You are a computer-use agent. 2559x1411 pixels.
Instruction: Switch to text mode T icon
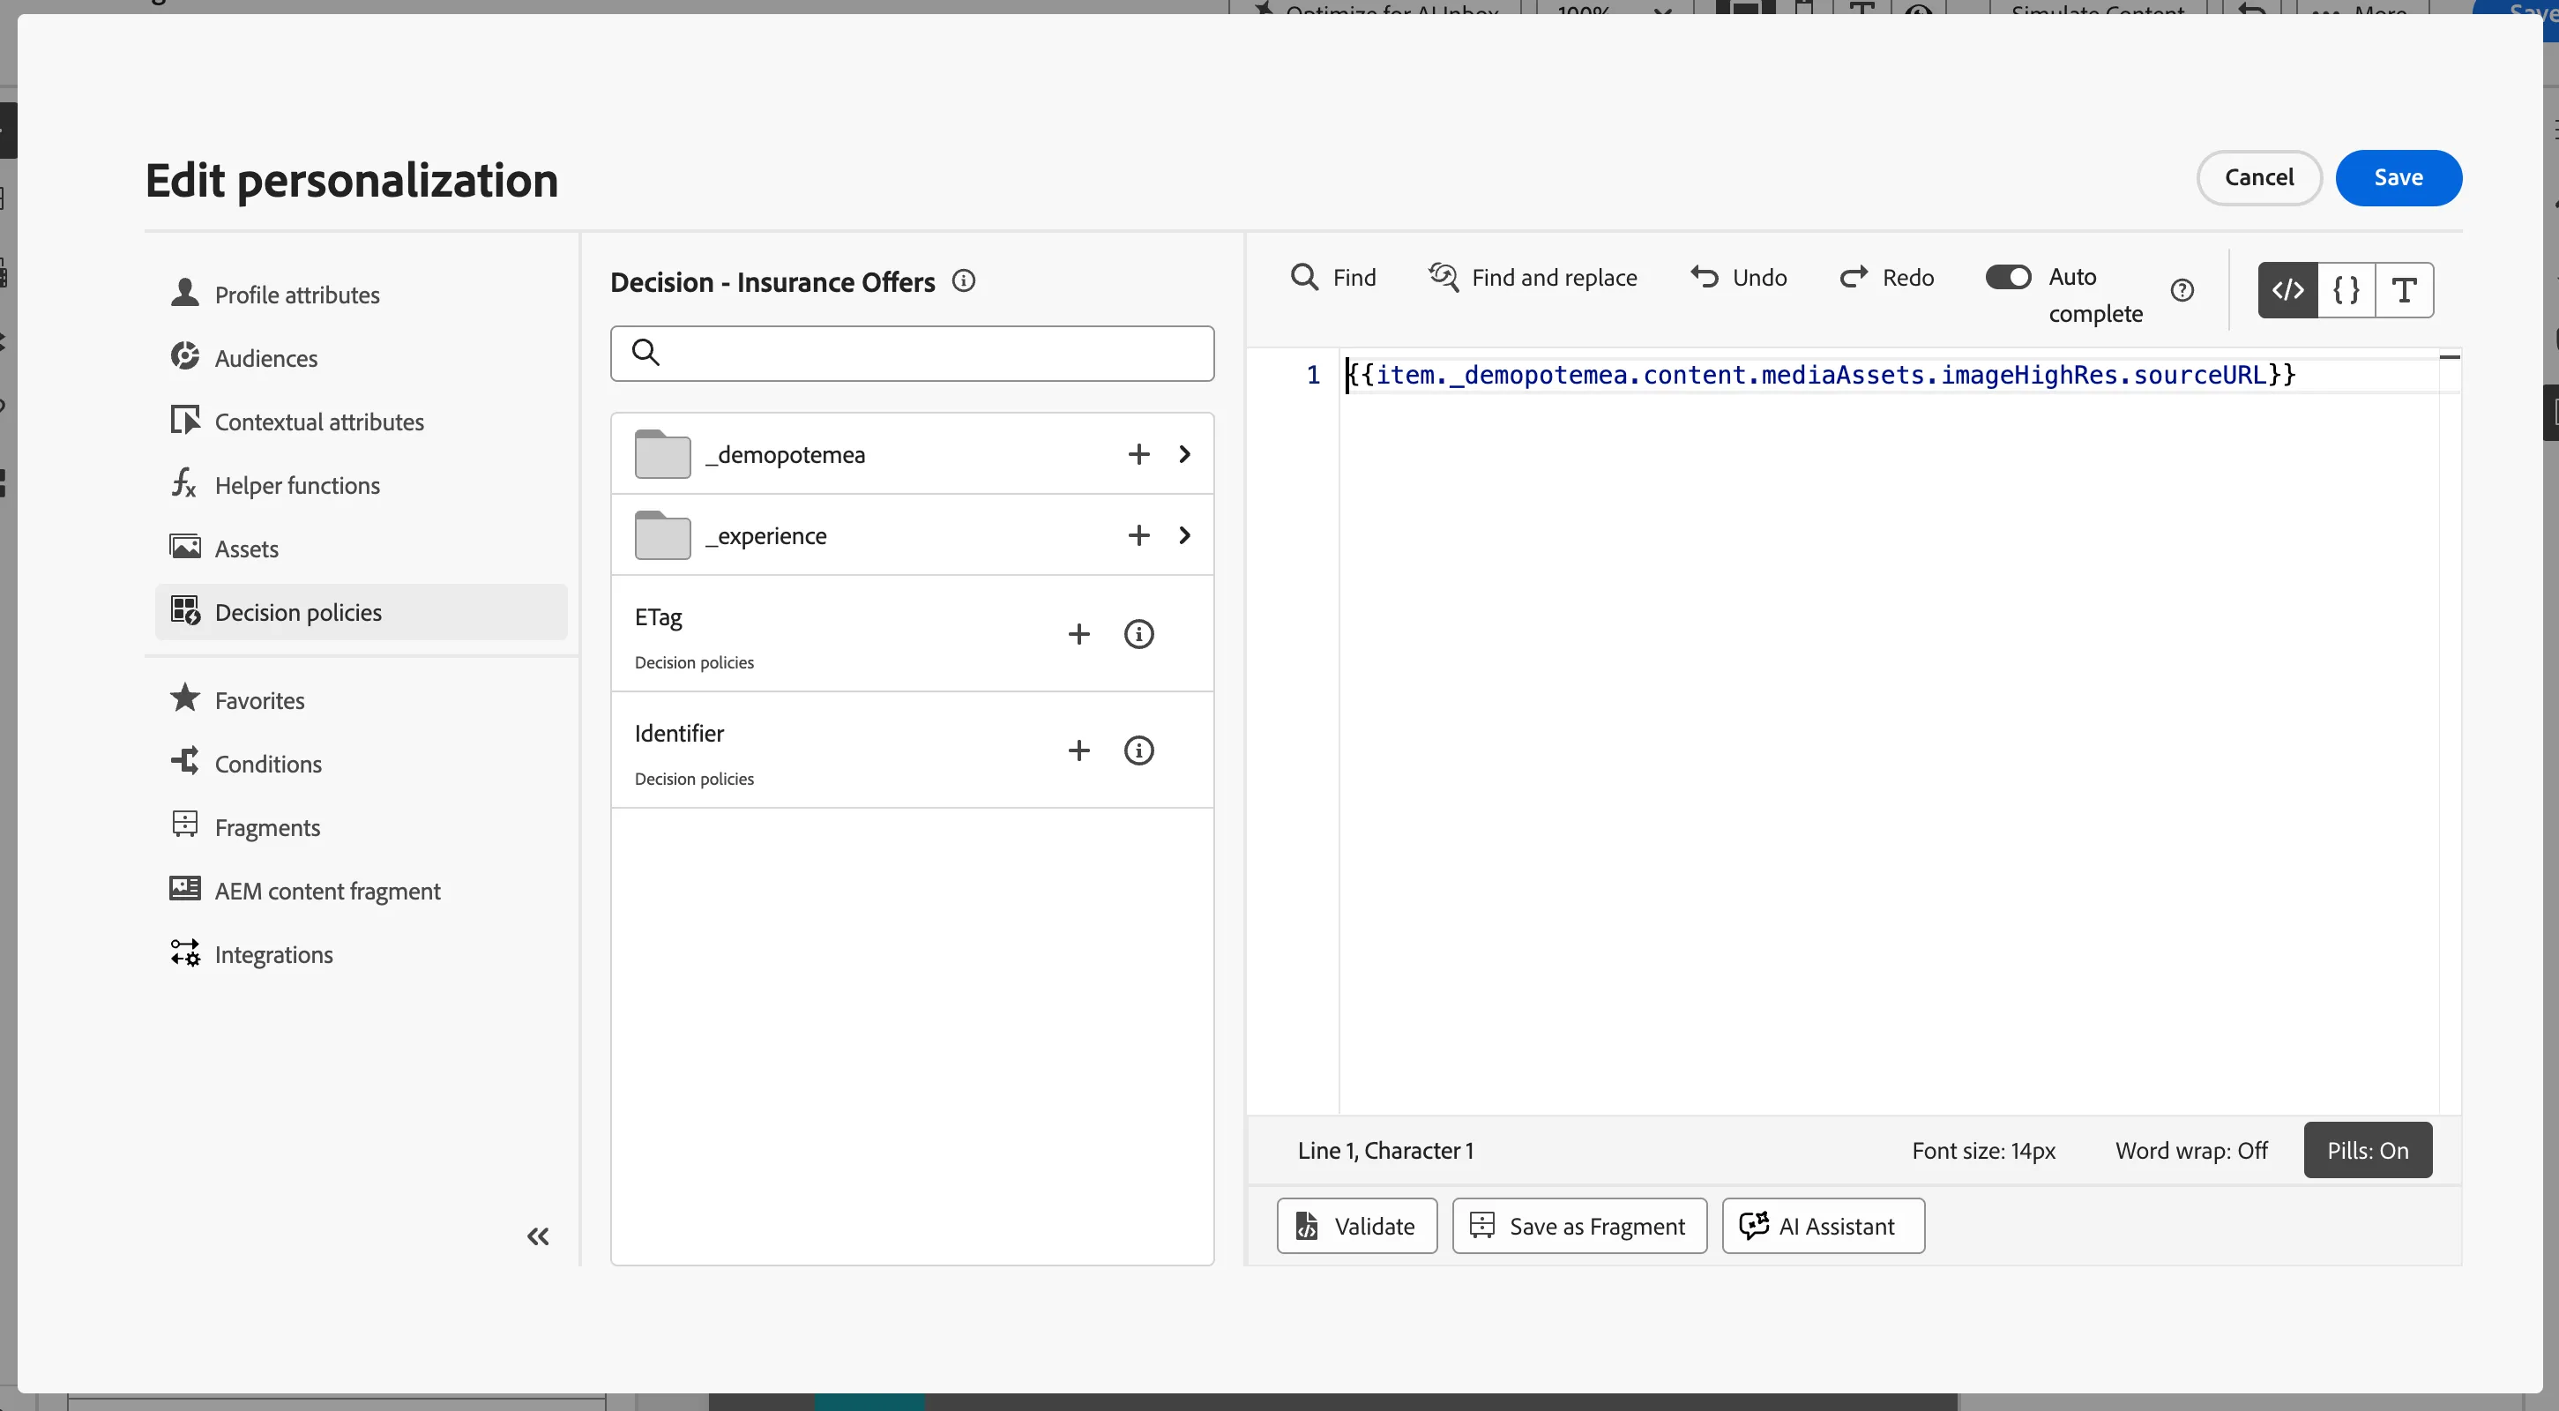click(2404, 290)
